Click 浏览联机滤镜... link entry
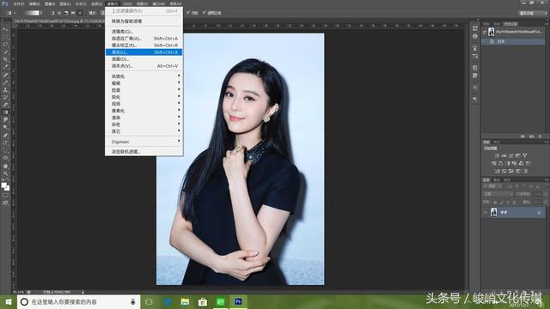This screenshot has width=550, height=309. coord(144,152)
